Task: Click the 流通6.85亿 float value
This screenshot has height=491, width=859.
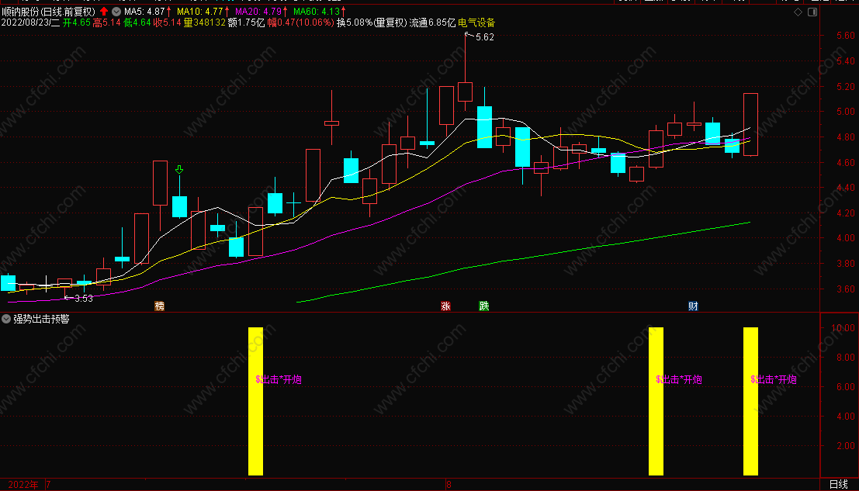Action: click(433, 22)
